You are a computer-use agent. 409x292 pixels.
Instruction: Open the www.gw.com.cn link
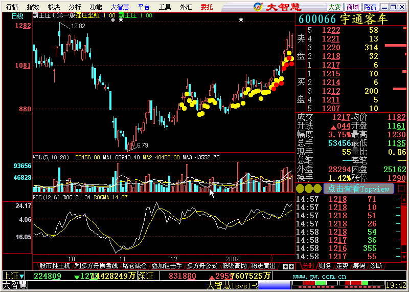coord(320,276)
